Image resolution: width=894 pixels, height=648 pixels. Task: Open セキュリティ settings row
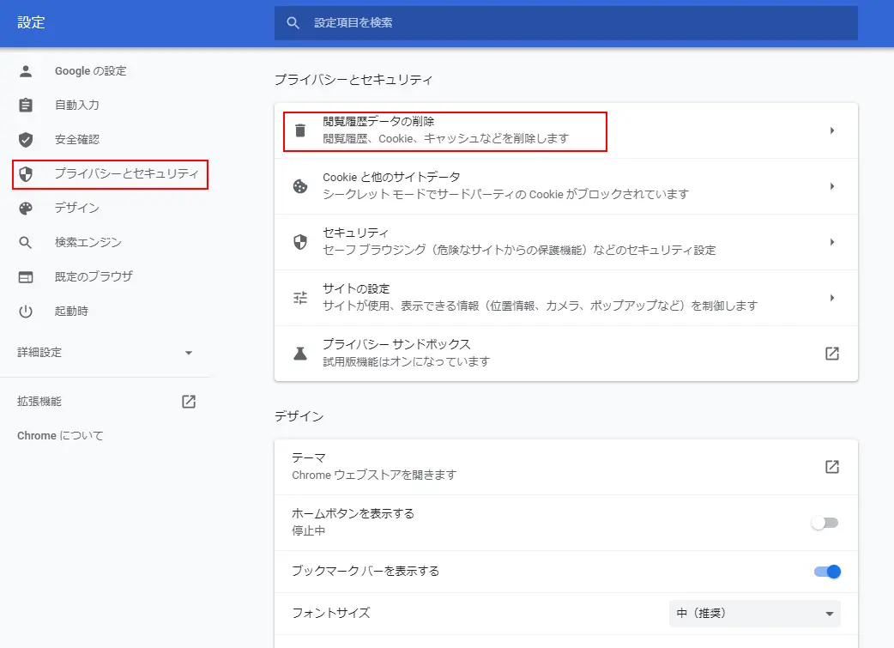pos(565,242)
